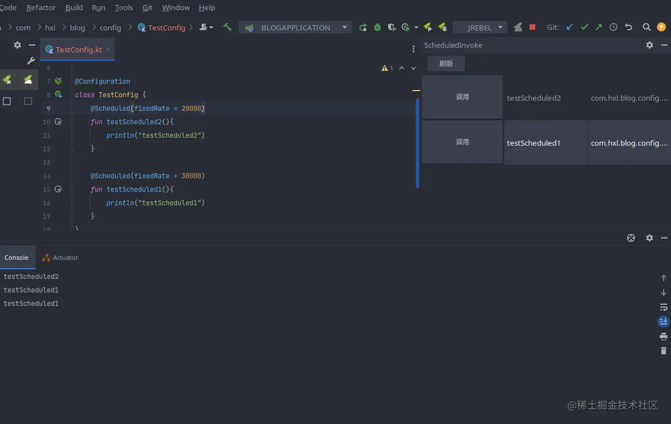The width and height of the screenshot is (671, 424).
Task: Click the console print icon
Action: pos(663,336)
